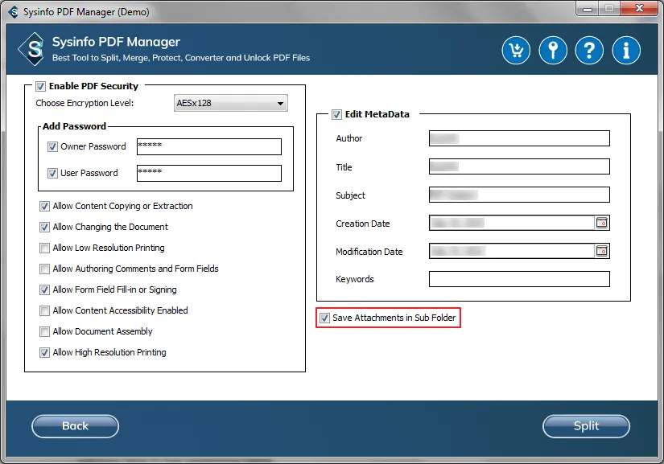Focus the User Password field
This screenshot has width=664, height=464.
coord(208,173)
